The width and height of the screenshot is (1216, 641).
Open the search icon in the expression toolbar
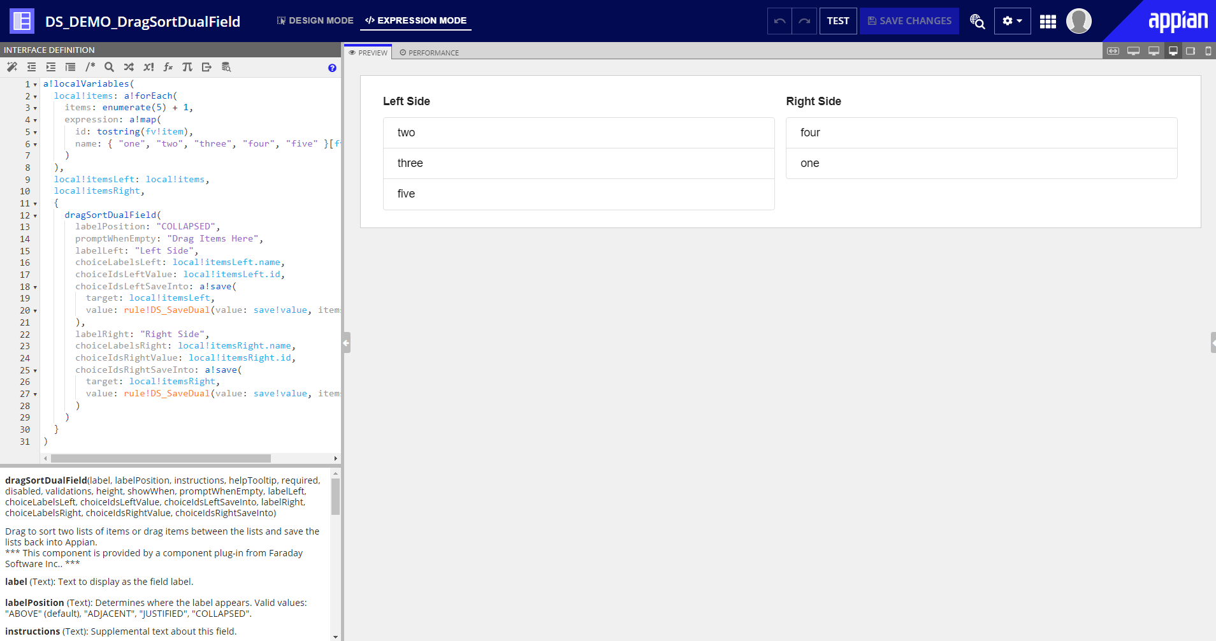109,67
